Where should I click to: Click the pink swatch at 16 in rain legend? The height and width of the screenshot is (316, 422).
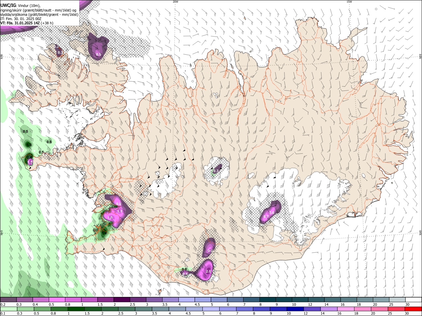pyautogui.click(x=346, y=309)
